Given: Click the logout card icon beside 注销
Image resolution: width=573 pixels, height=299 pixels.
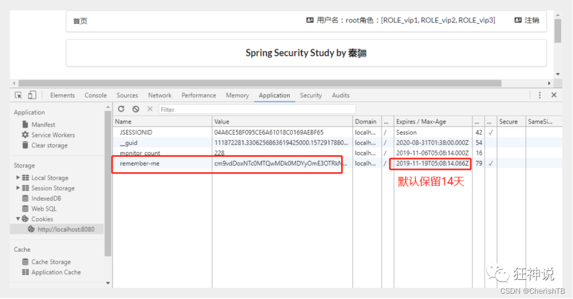Looking at the screenshot, I should tap(518, 20).
